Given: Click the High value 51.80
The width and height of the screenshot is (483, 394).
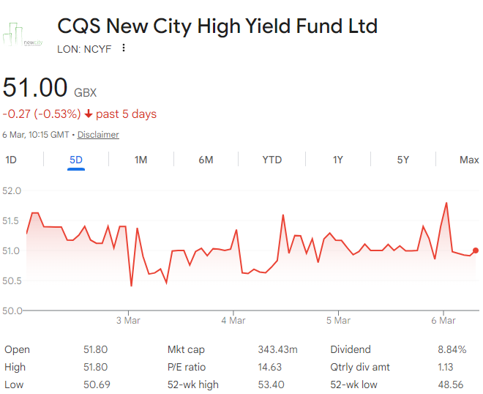Looking at the screenshot, I should pos(95,367).
